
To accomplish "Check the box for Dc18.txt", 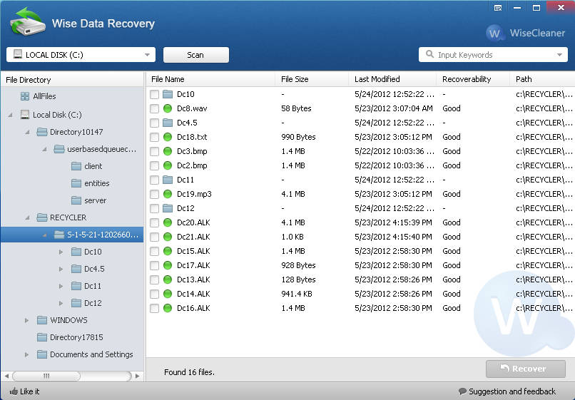I will tap(154, 137).
